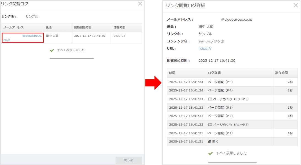Close the リンク閲覧ログ詳細 dialog with the X icon
Viewport: 301px width, 165px height.
(295, 5)
